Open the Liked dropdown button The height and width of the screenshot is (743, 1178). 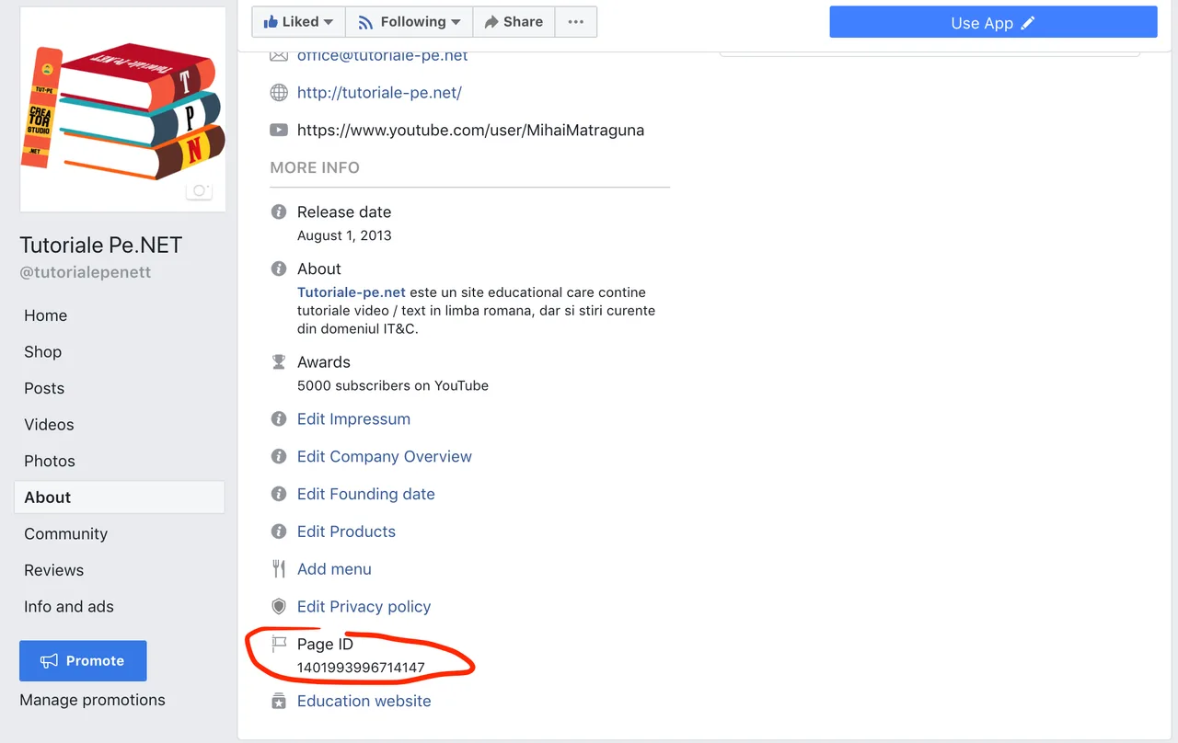tap(299, 22)
